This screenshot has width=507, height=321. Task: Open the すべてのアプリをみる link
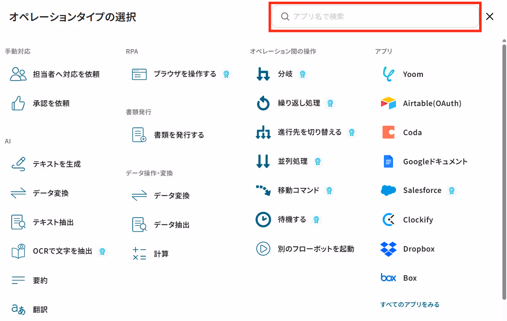tap(410, 304)
